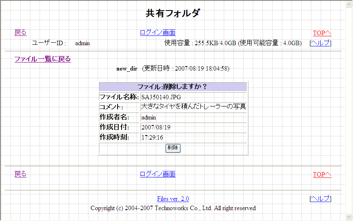
Task: Click the 作成日付 value 2007/08/19
Action: 156,127
